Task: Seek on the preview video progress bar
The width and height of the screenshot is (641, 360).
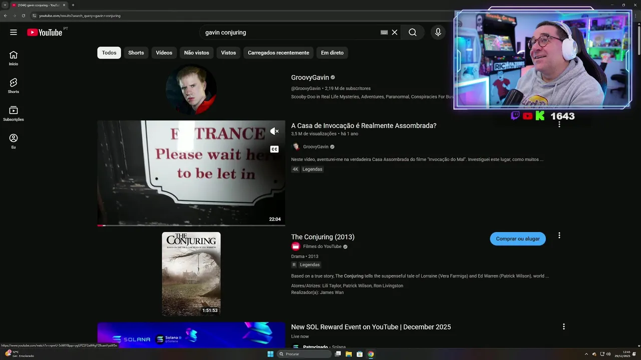Action: click(x=191, y=225)
